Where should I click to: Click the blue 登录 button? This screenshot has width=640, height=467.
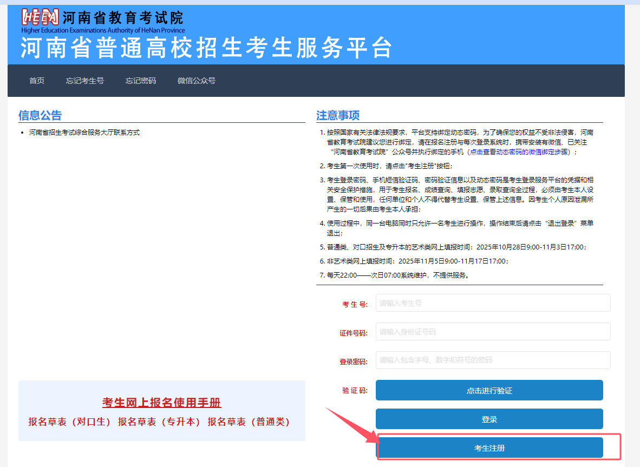pyautogui.click(x=489, y=419)
